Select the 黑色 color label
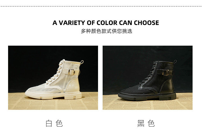 (146, 124)
